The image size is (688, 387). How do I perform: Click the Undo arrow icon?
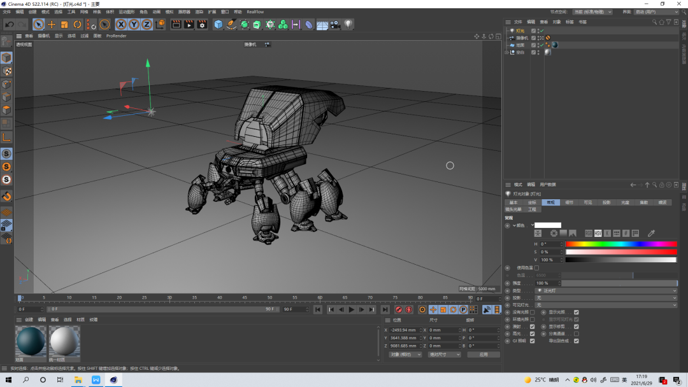9,25
